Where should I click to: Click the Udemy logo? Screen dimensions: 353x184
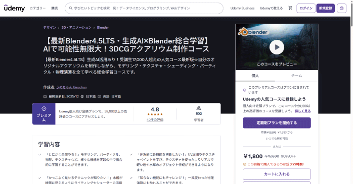tap(14, 8)
